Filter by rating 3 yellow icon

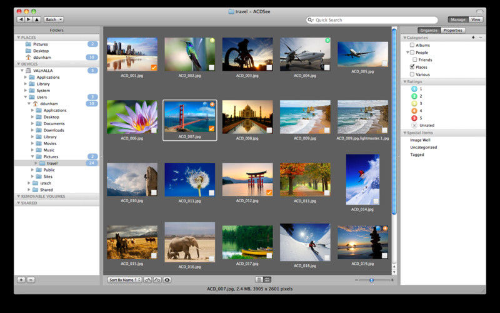point(414,103)
